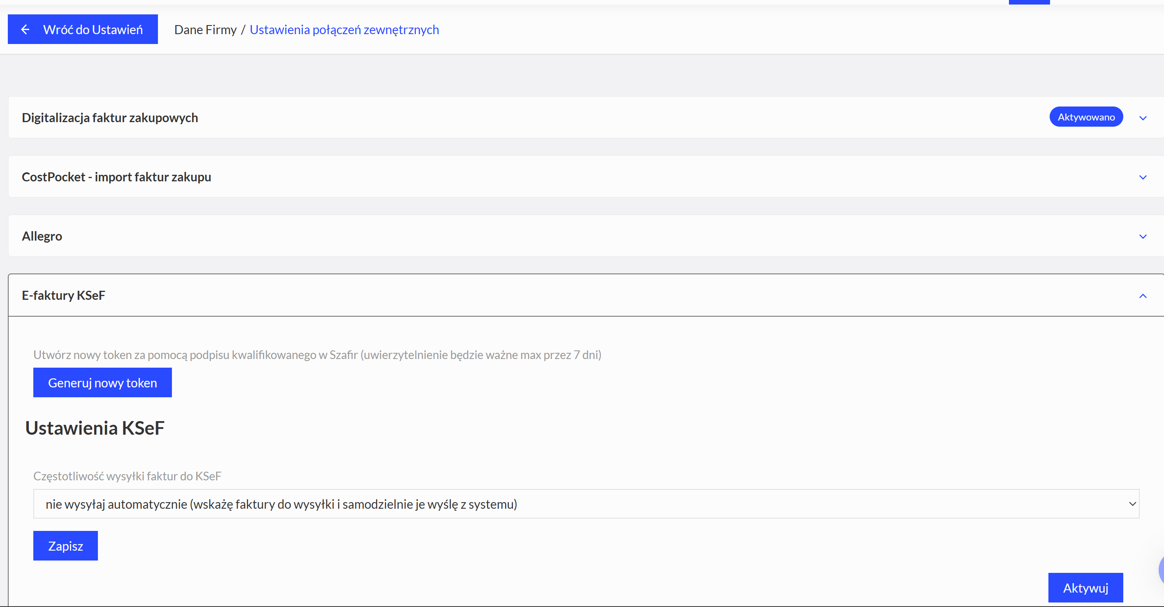Expand Digitalizacja faktur zakupowych chevron
The width and height of the screenshot is (1164, 607).
tap(1143, 118)
